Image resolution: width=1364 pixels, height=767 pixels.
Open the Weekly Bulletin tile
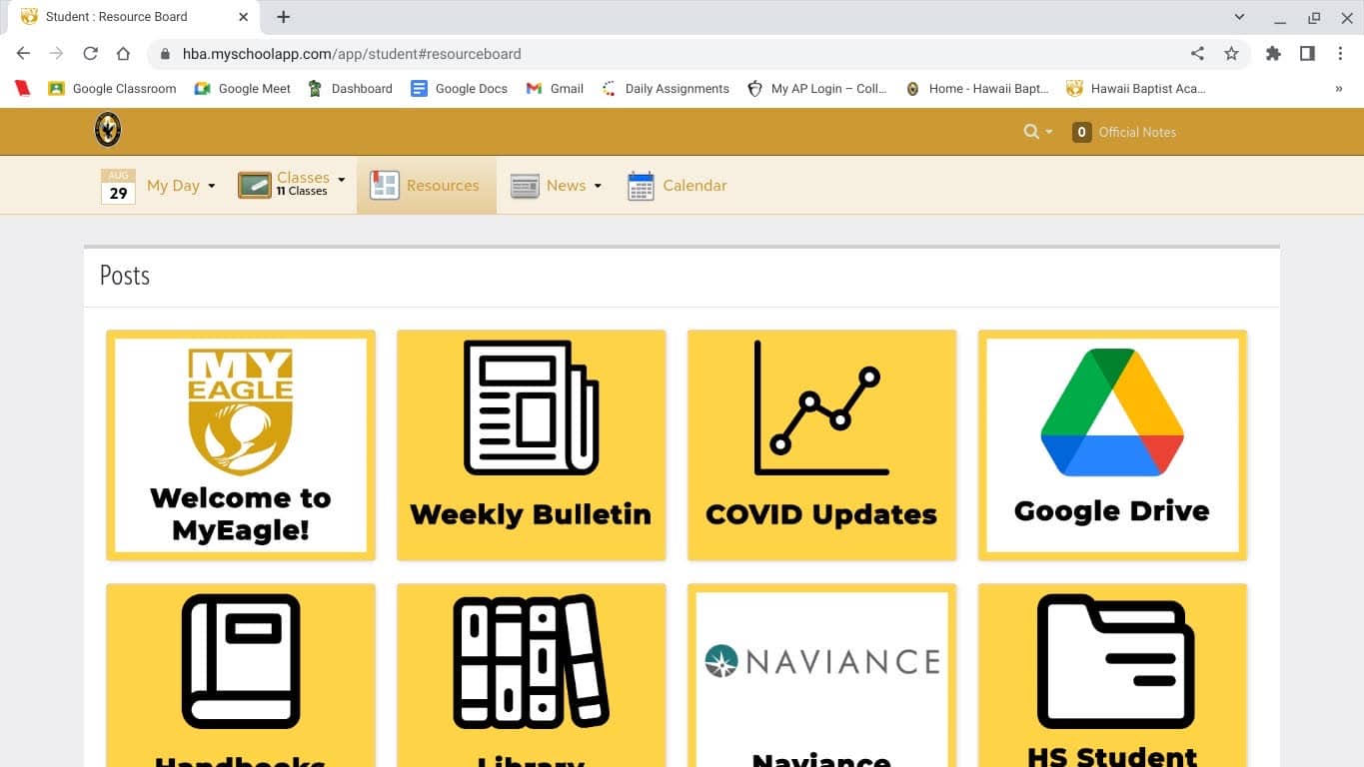coord(531,444)
